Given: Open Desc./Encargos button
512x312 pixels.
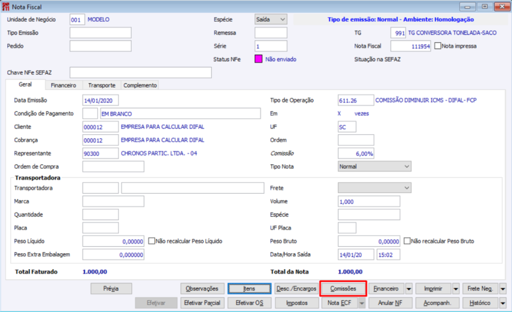Looking at the screenshot, I should 296,289.
